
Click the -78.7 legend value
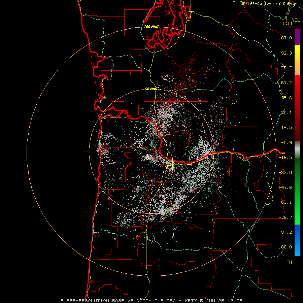point(285,217)
